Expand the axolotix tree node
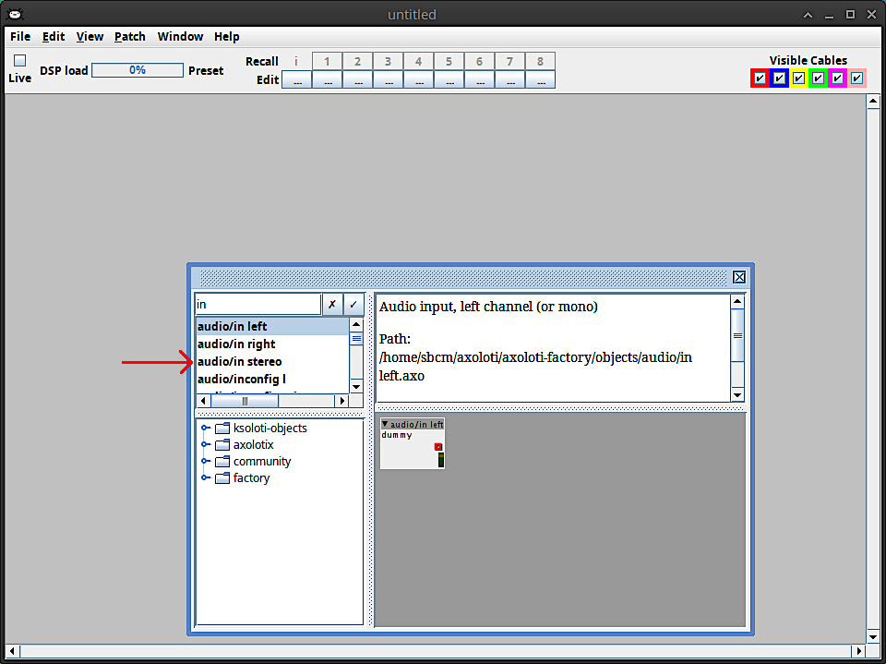The image size is (886, 664). (x=206, y=444)
